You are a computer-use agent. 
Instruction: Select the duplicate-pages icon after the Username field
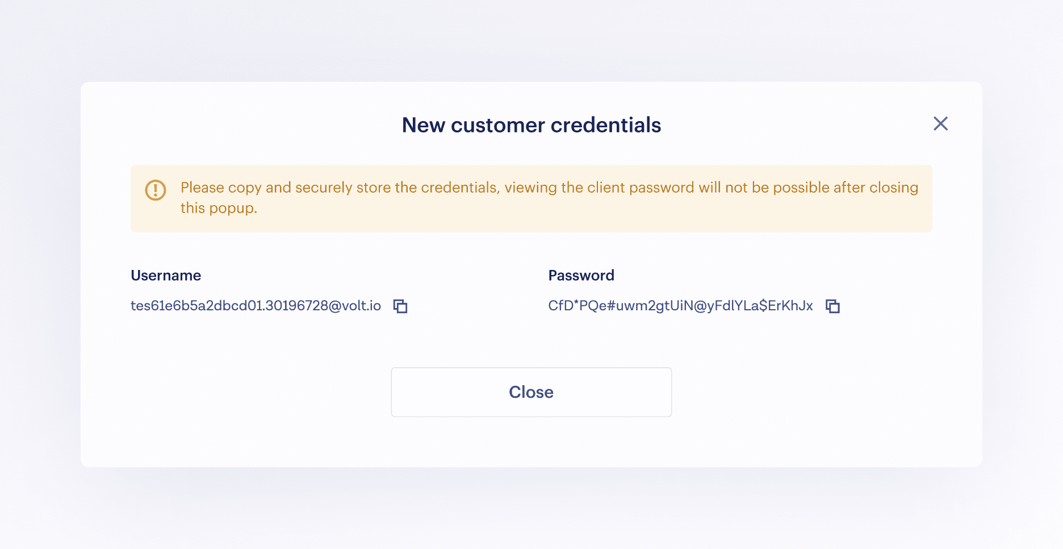pos(400,306)
